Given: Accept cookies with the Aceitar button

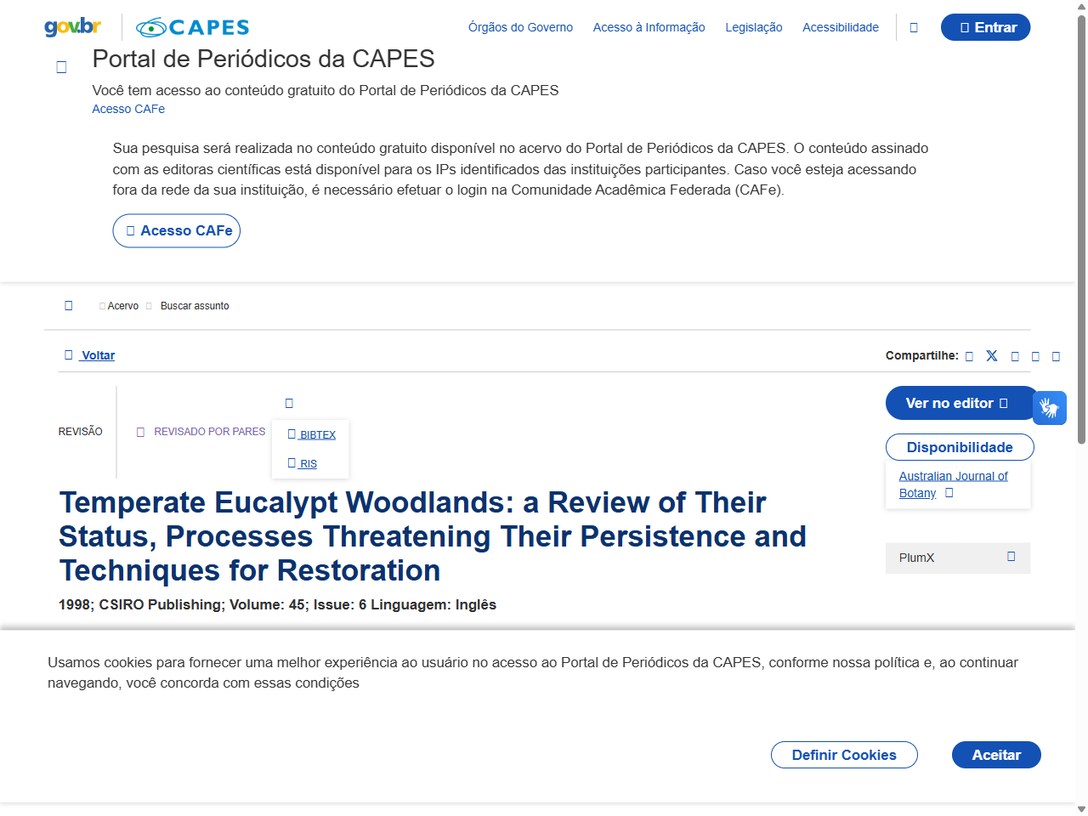Looking at the screenshot, I should click(x=995, y=755).
